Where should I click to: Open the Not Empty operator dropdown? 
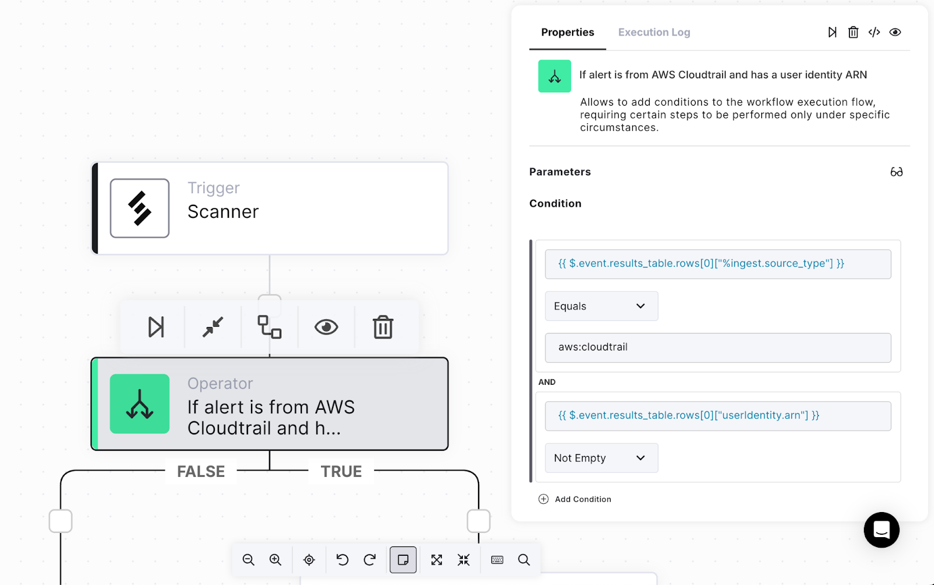click(601, 458)
